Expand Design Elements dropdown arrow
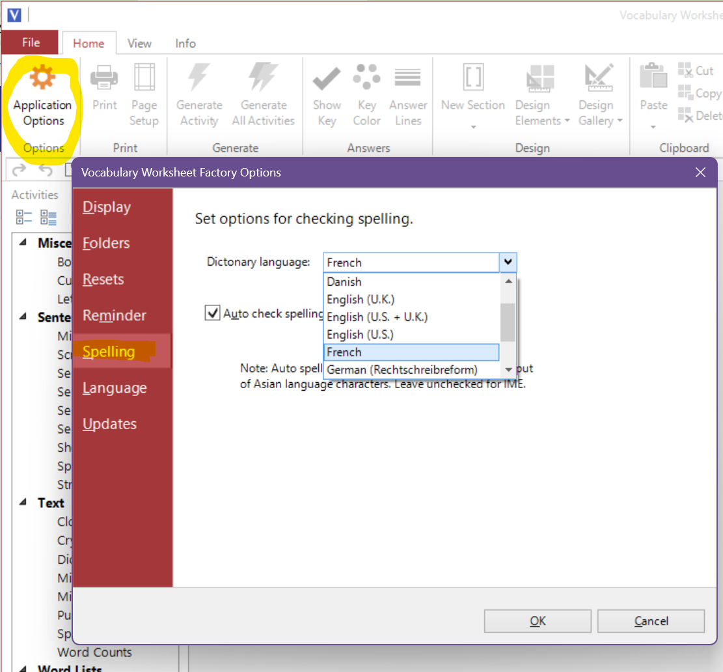 tap(567, 120)
